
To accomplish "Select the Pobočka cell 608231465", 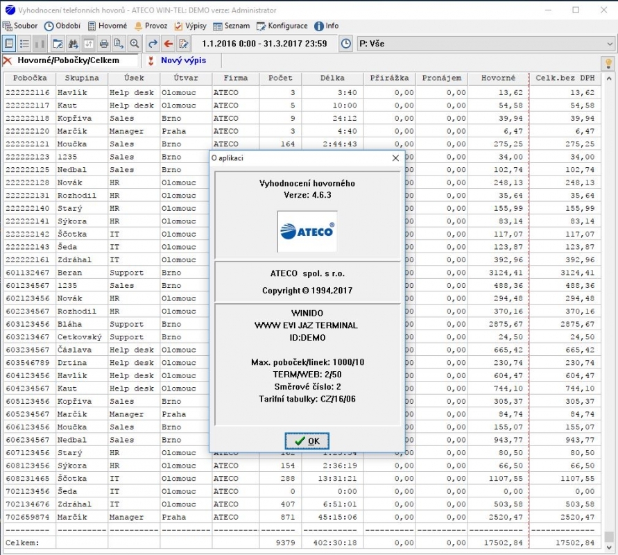I will click(28, 479).
